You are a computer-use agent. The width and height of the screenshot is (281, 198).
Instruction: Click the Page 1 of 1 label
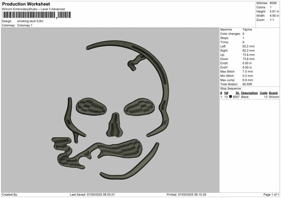[271, 194]
